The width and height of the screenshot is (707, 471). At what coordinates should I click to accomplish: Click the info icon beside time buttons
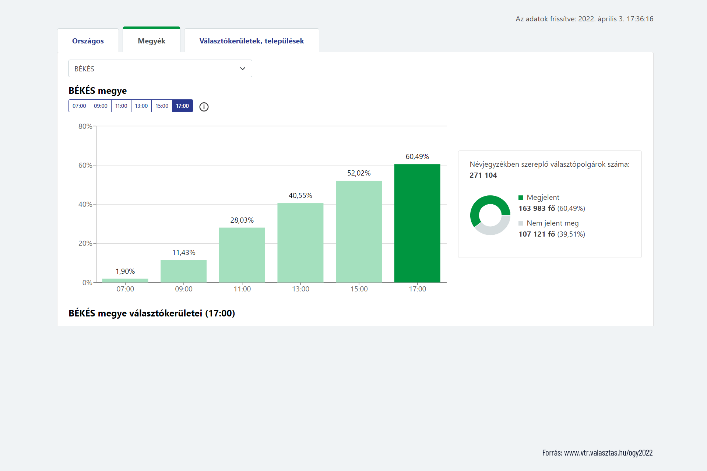204,107
